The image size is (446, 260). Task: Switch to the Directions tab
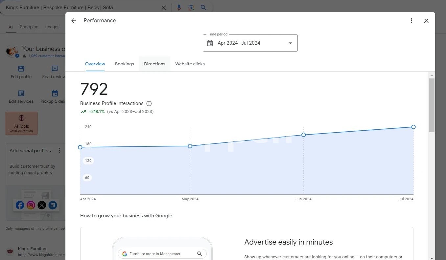(154, 64)
